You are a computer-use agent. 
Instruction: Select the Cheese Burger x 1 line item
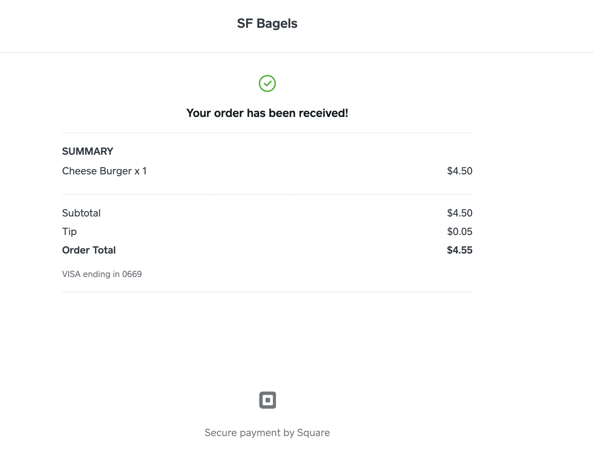pyautogui.click(x=104, y=171)
